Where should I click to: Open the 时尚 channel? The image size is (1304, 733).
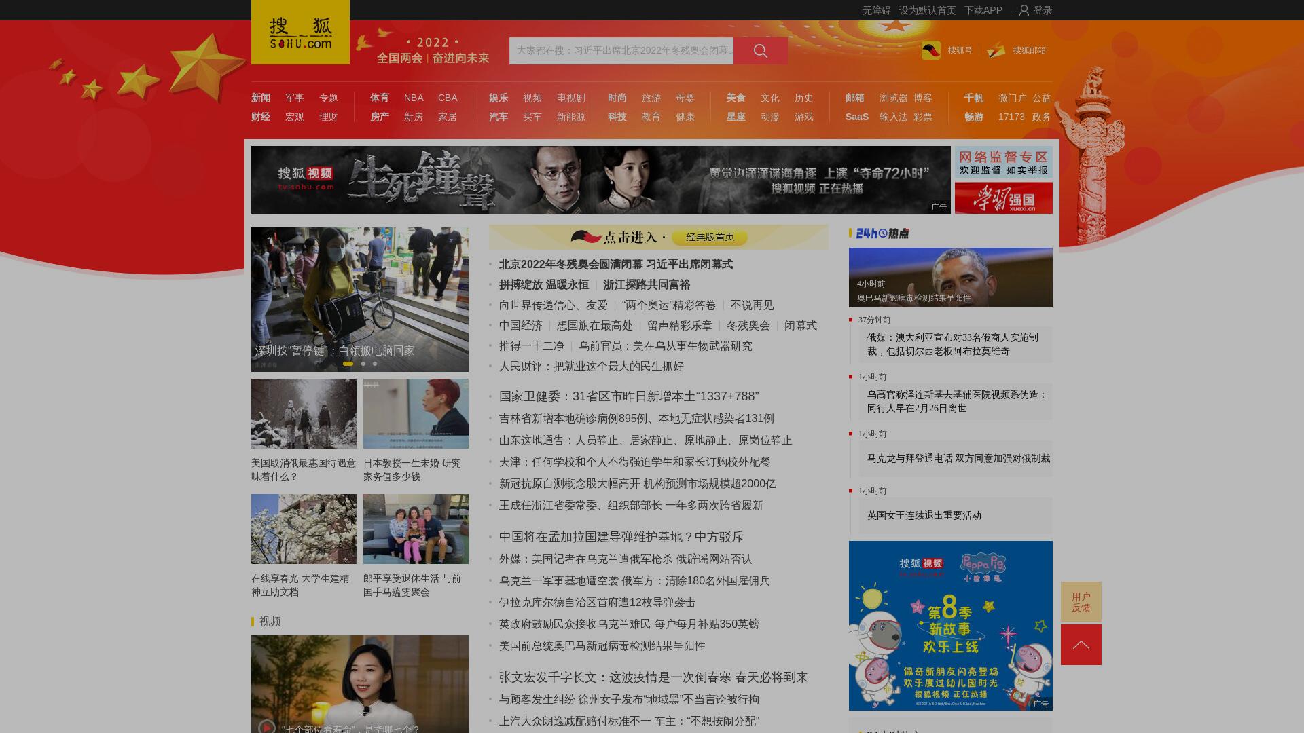[x=617, y=98]
